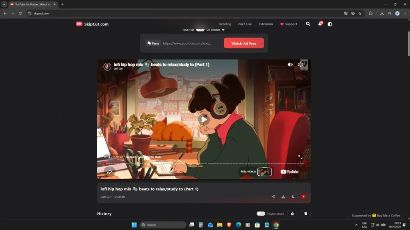Seek along the video progress bar

(x=204, y=163)
